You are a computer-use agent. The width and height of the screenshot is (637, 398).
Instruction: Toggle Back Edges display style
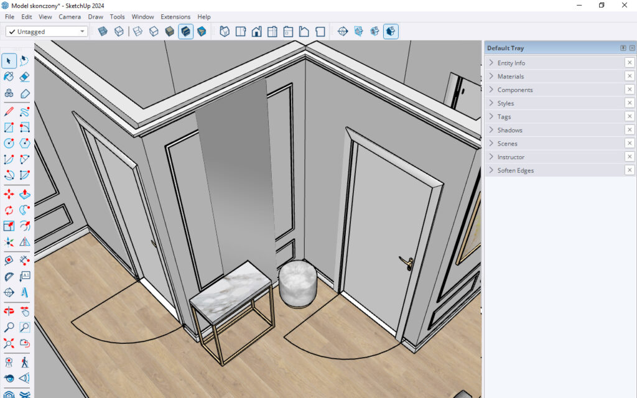[119, 31]
